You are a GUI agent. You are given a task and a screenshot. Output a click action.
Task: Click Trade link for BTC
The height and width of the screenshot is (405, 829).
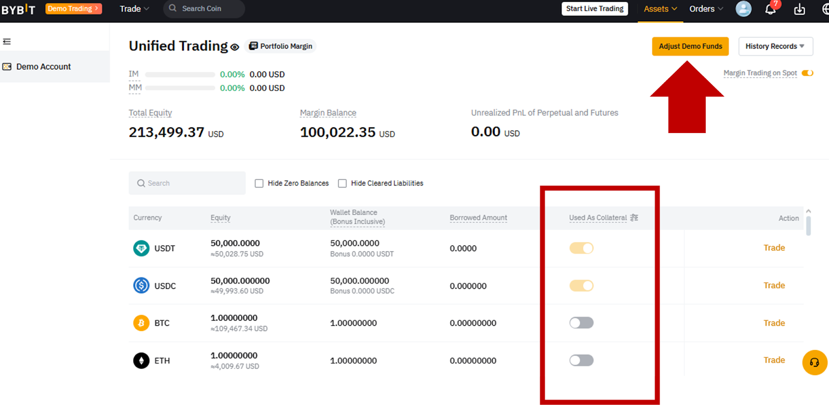(x=774, y=323)
